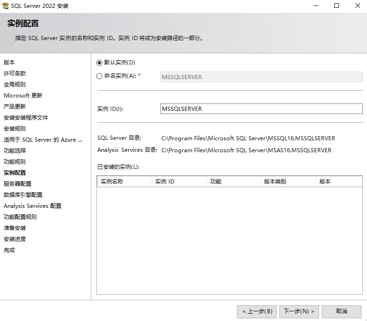Viewport: 367px width, 321px height.
Task: Click the SQL Server 目录 path MSSQL16.MSSQLSERVER
Action: 248,138
